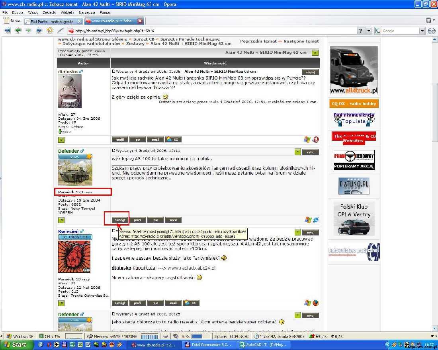This screenshot has width=438, height=350.
Task: Click the green icon beside the topic title header
Action: pyautogui.click(x=315, y=52)
